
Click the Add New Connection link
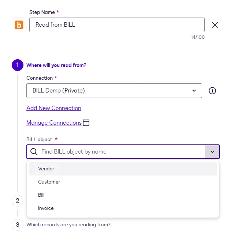pyautogui.click(x=54, y=108)
